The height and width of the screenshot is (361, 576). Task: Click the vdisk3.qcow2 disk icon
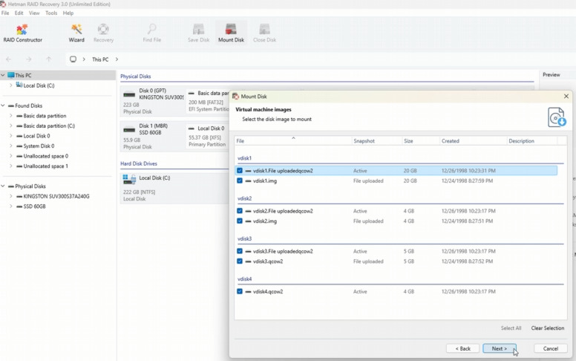pos(249,261)
